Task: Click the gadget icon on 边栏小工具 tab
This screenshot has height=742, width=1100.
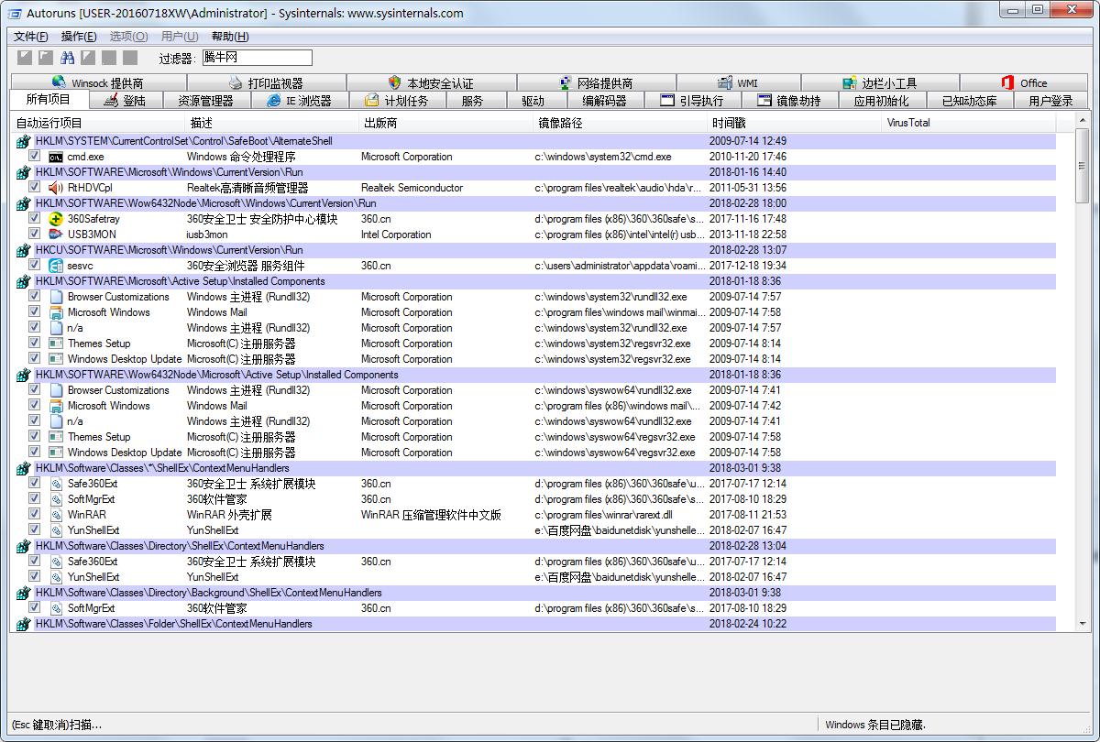Action: (x=849, y=82)
